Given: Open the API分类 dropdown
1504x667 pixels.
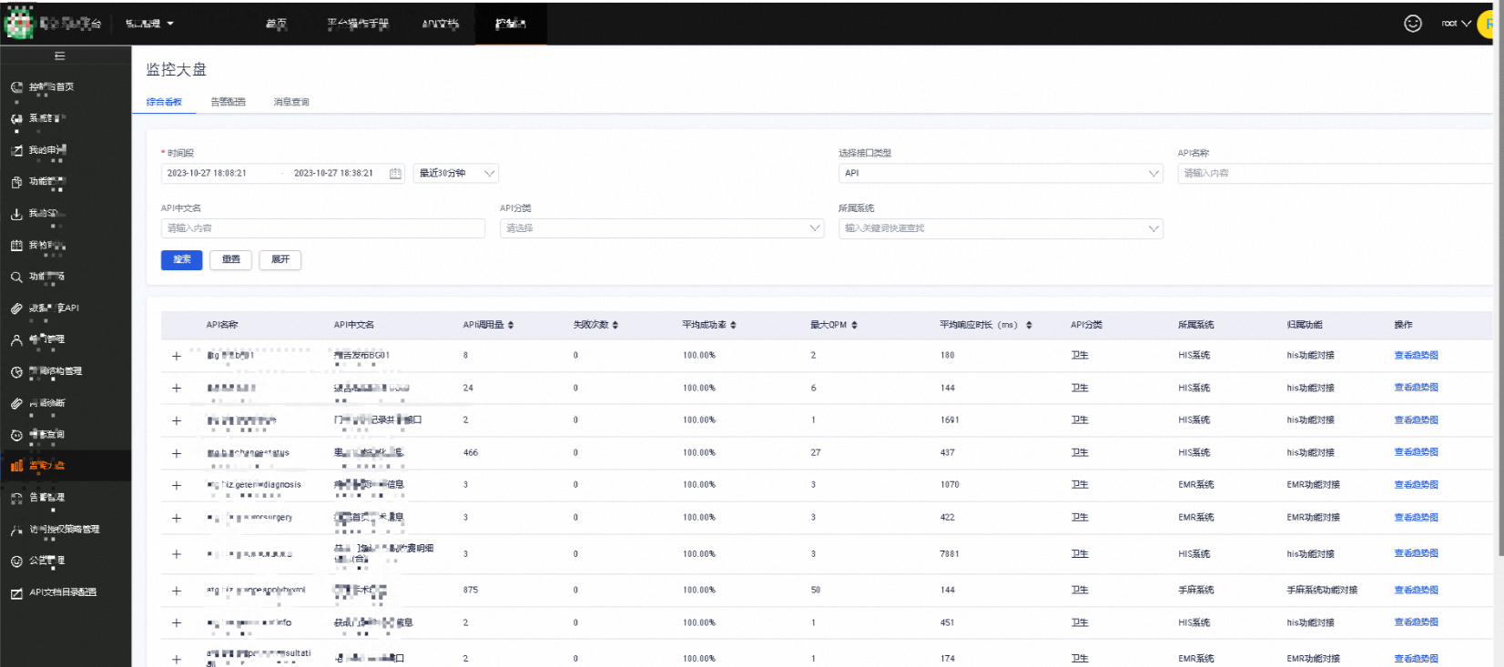Looking at the screenshot, I should [x=662, y=228].
